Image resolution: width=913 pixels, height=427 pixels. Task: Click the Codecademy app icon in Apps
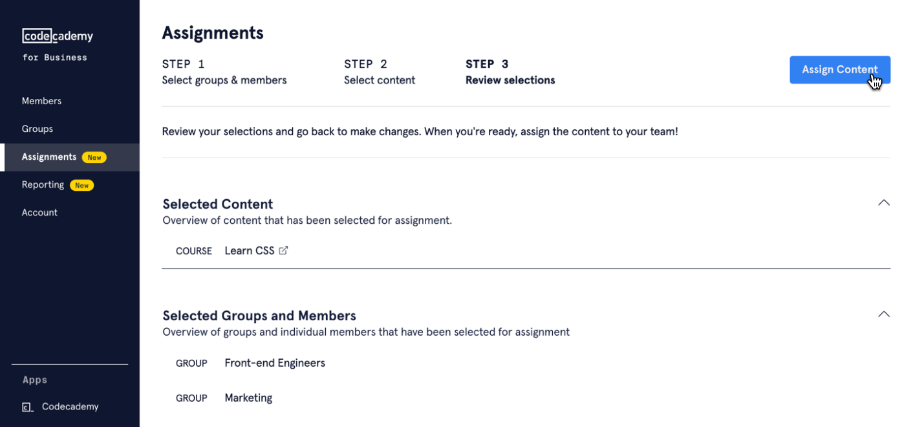click(27, 407)
